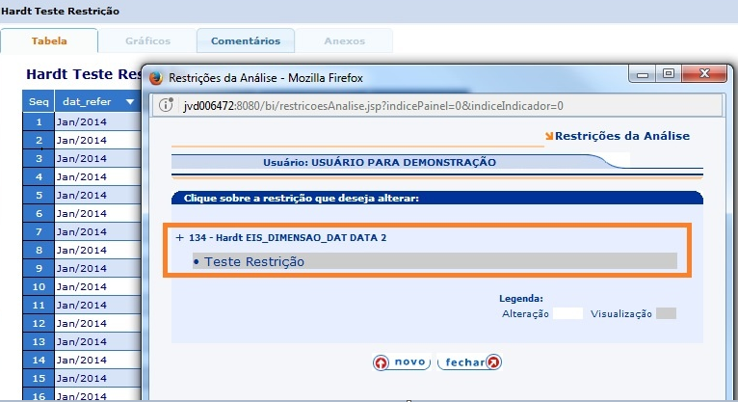The height and width of the screenshot is (402, 738).
Task: Select row 15 sequence cell
Action: 39,379
